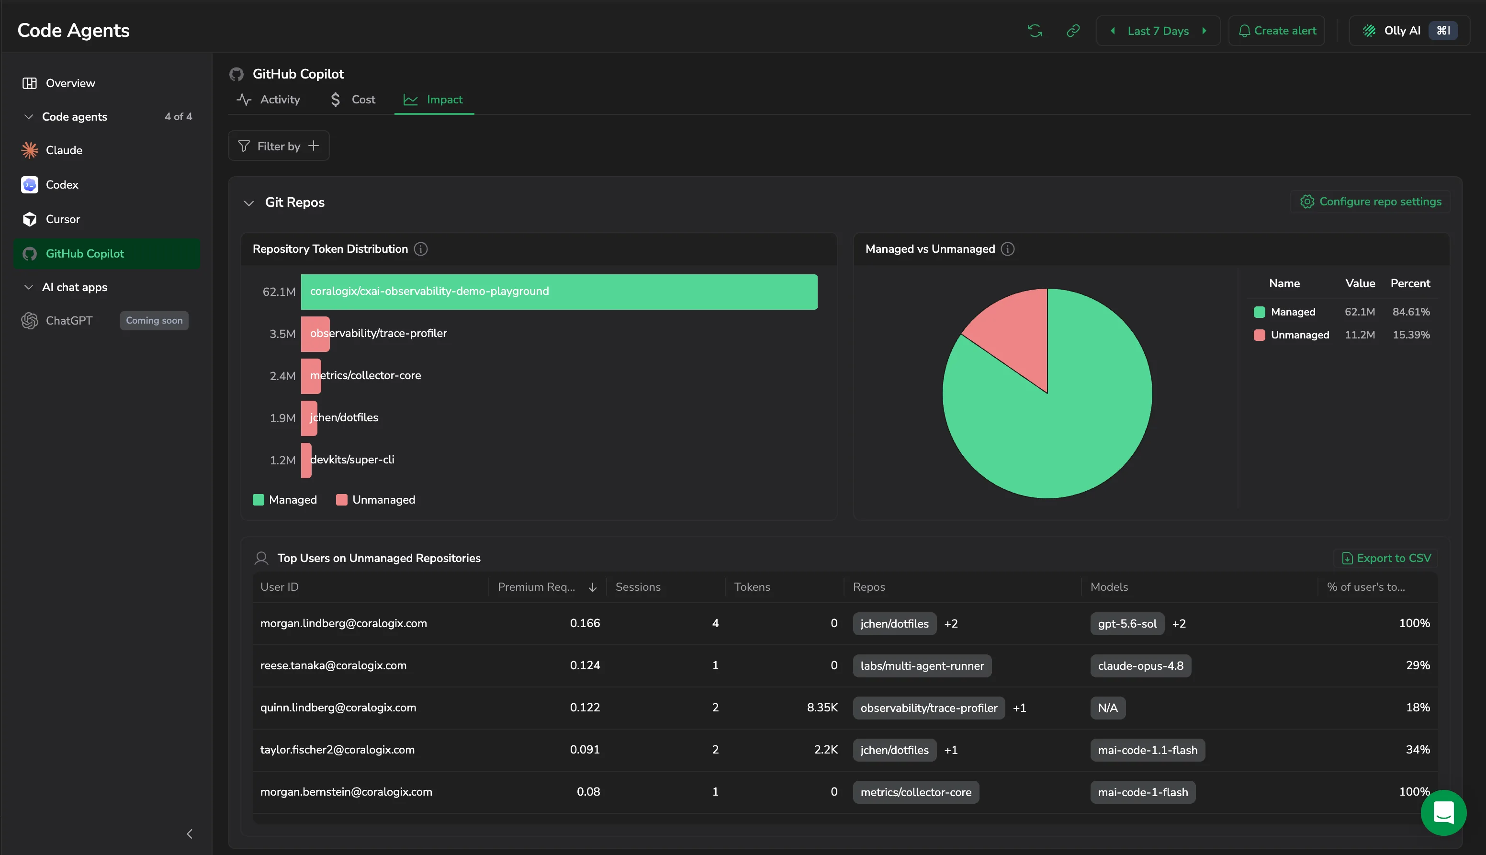
Task: Open GitHub Copilot in sidebar
Action: pyautogui.click(x=107, y=254)
